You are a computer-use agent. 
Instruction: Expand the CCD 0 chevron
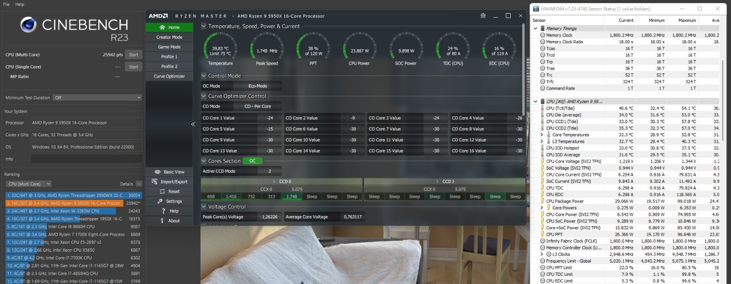(275, 181)
